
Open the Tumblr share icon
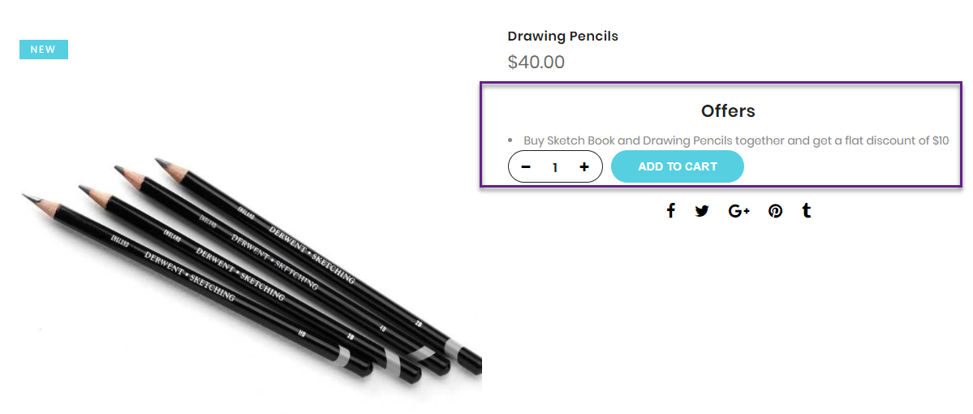807,211
